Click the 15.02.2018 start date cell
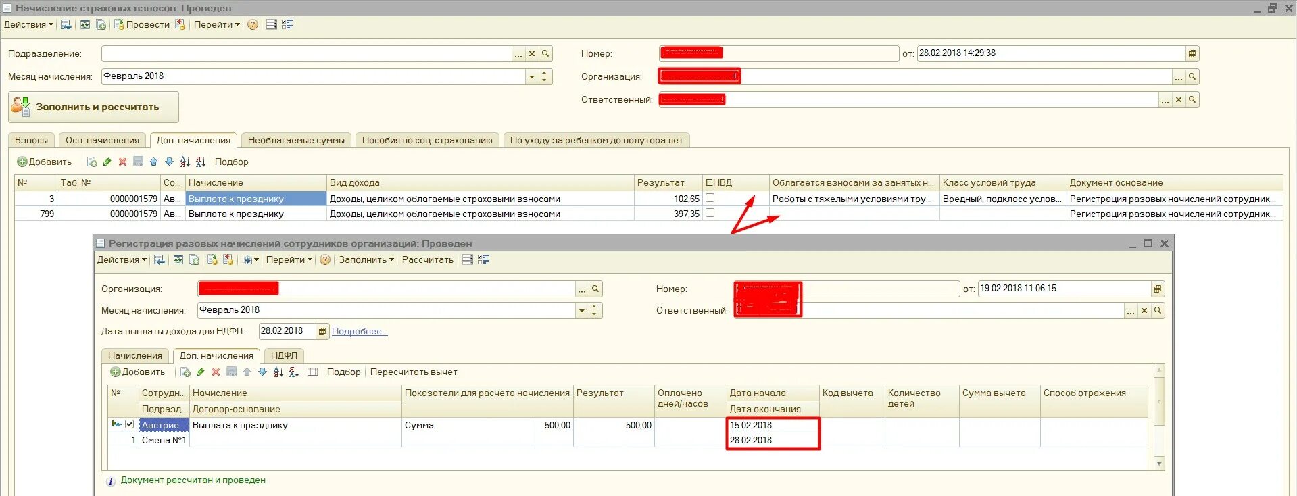This screenshot has height=496, width=1297. pos(773,425)
